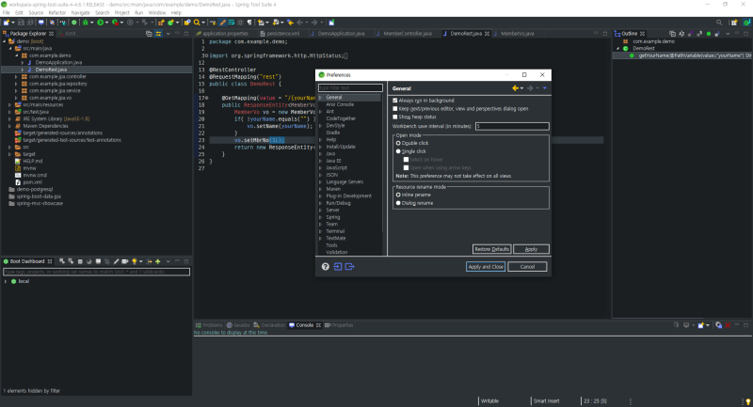Click the Import preferences icon
The height and width of the screenshot is (407, 753).
click(x=337, y=267)
